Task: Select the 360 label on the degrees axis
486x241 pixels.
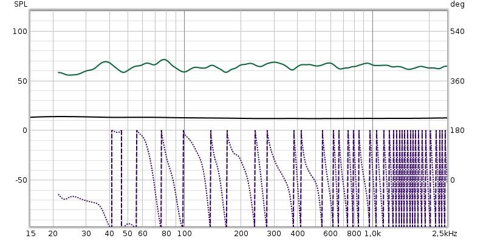Action: pos(457,81)
